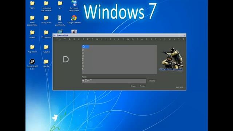The image size is (233, 131).
Task: Select letter A in the alphabet bar
Action: click(x=70, y=39)
